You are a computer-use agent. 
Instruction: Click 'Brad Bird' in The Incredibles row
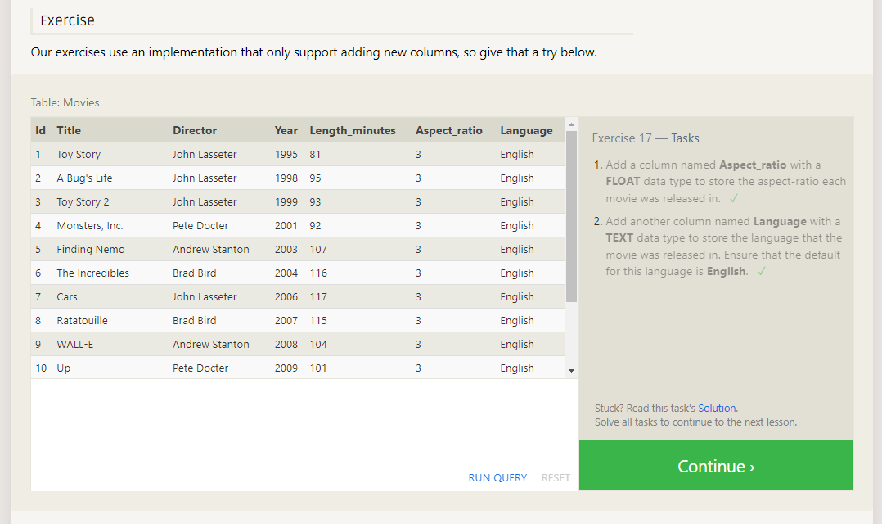[194, 273]
